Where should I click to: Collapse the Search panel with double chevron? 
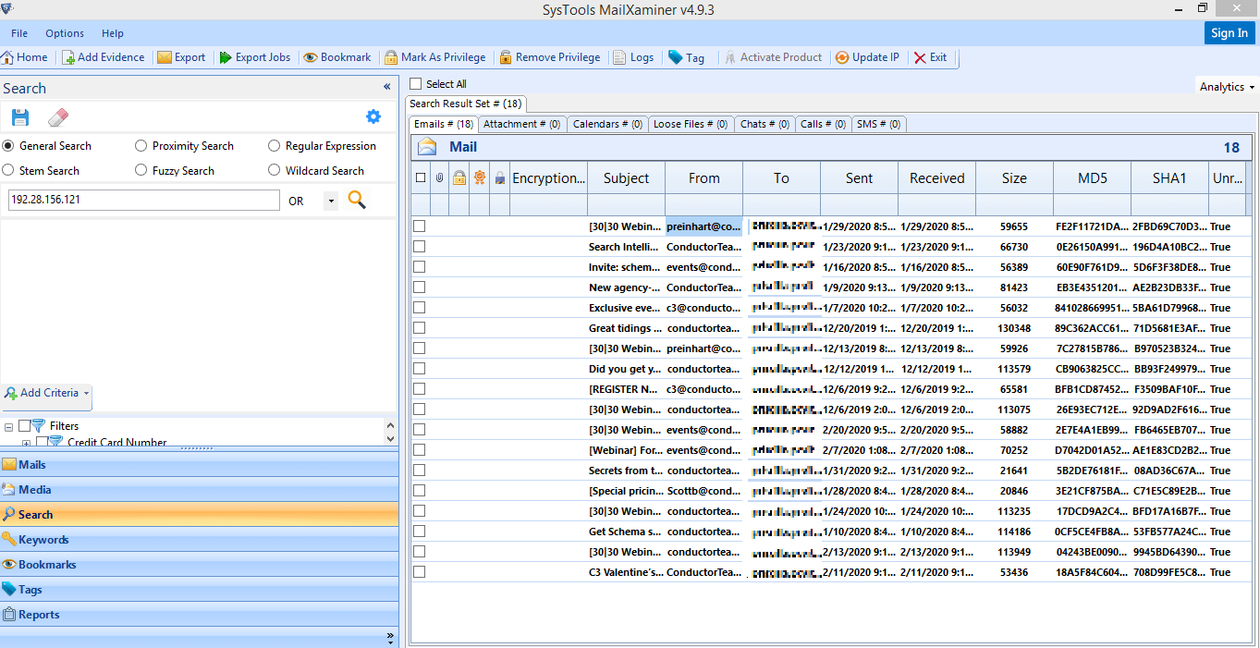click(387, 87)
